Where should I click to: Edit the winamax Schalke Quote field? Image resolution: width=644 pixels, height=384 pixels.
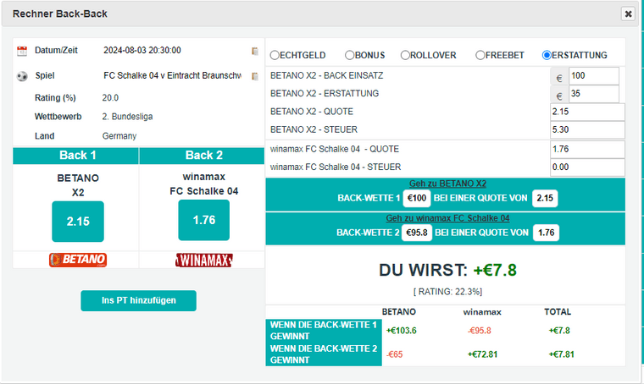(587, 149)
